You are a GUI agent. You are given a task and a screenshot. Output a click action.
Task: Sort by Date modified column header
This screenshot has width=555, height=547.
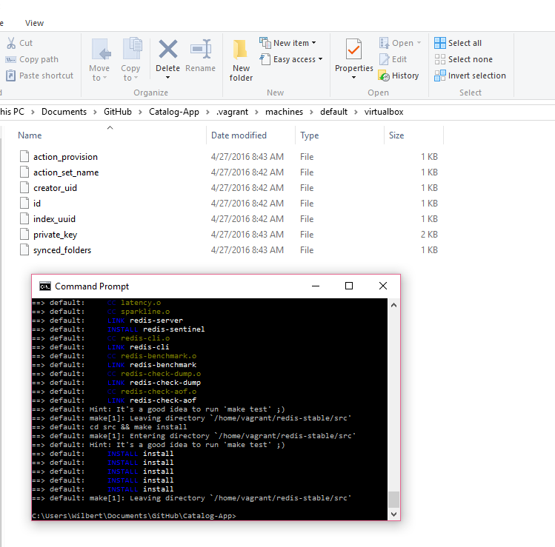click(239, 135)
